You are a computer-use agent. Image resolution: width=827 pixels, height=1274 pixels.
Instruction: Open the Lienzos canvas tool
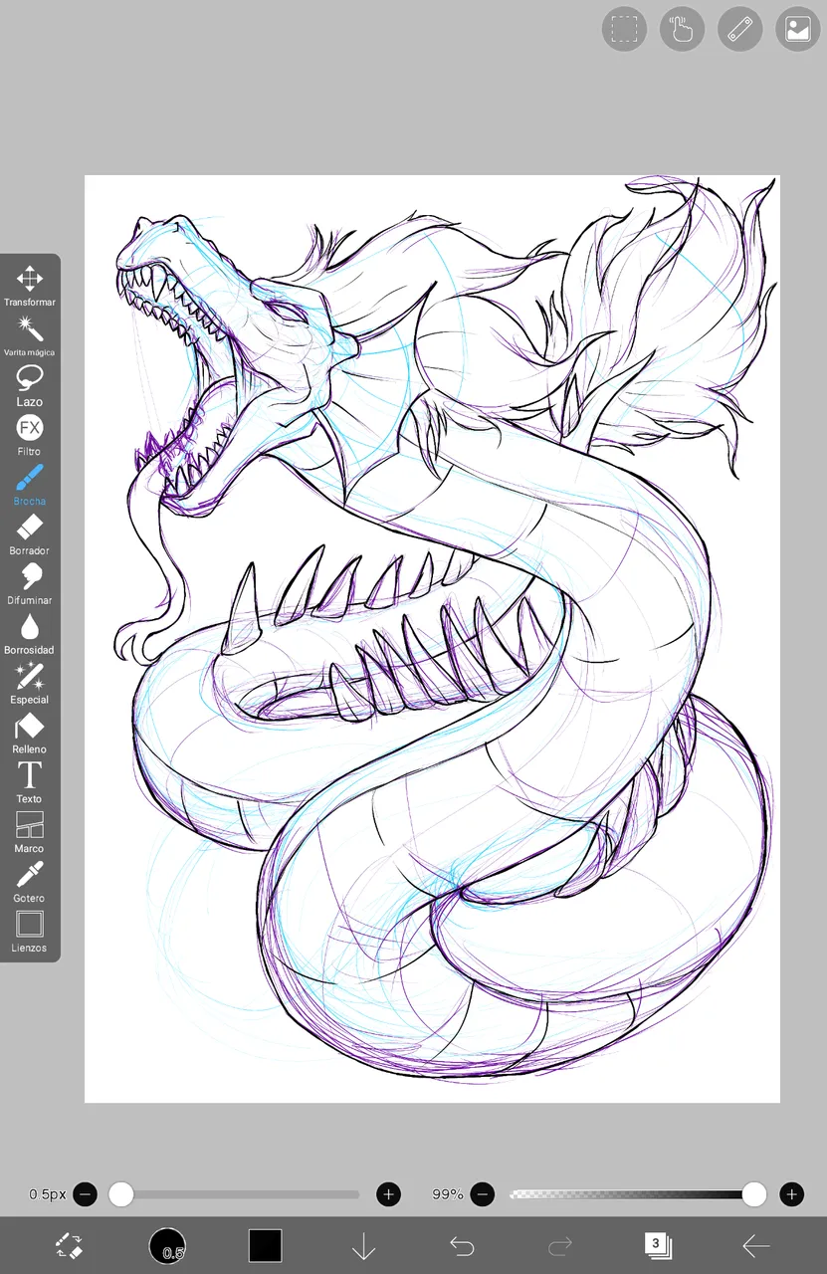point(29,932)
